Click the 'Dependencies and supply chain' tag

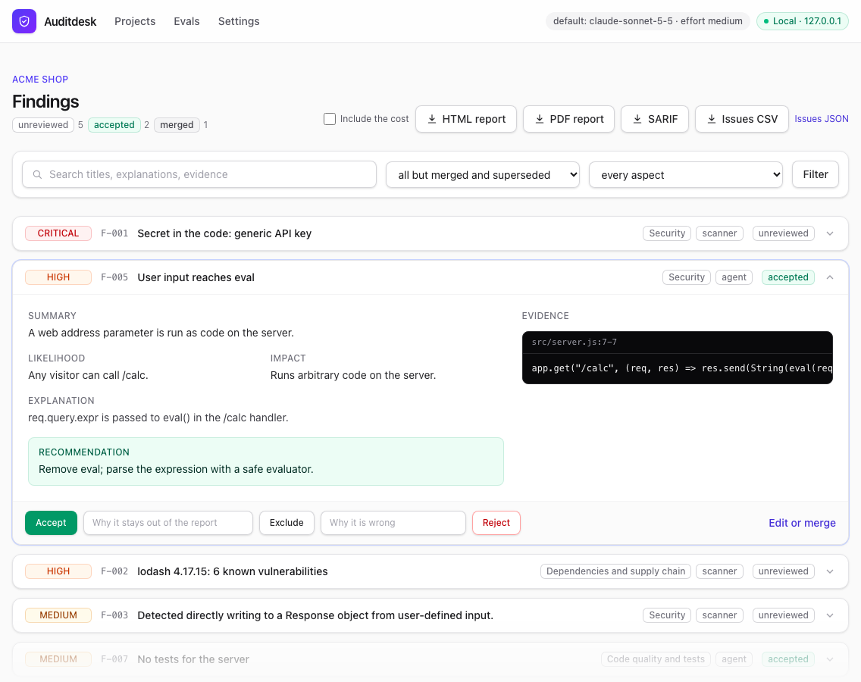[x=615, y=571]
